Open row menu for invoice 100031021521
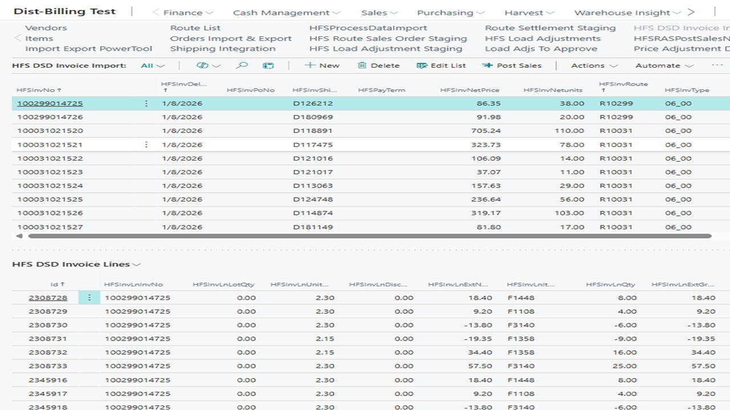The image size is (730, 410). [x=146, y=145]
